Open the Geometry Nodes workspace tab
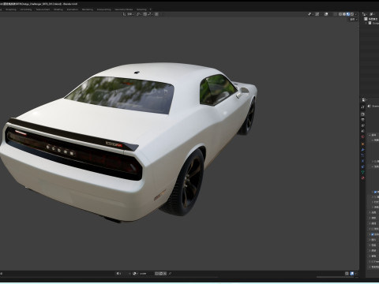 (x=124, y=9)
